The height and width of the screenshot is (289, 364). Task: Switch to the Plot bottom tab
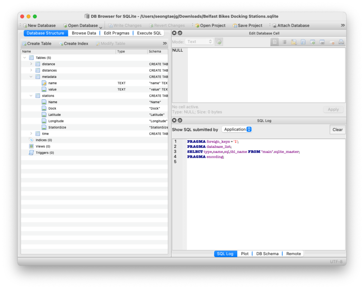pyautogui.click(x=244, y=254)
